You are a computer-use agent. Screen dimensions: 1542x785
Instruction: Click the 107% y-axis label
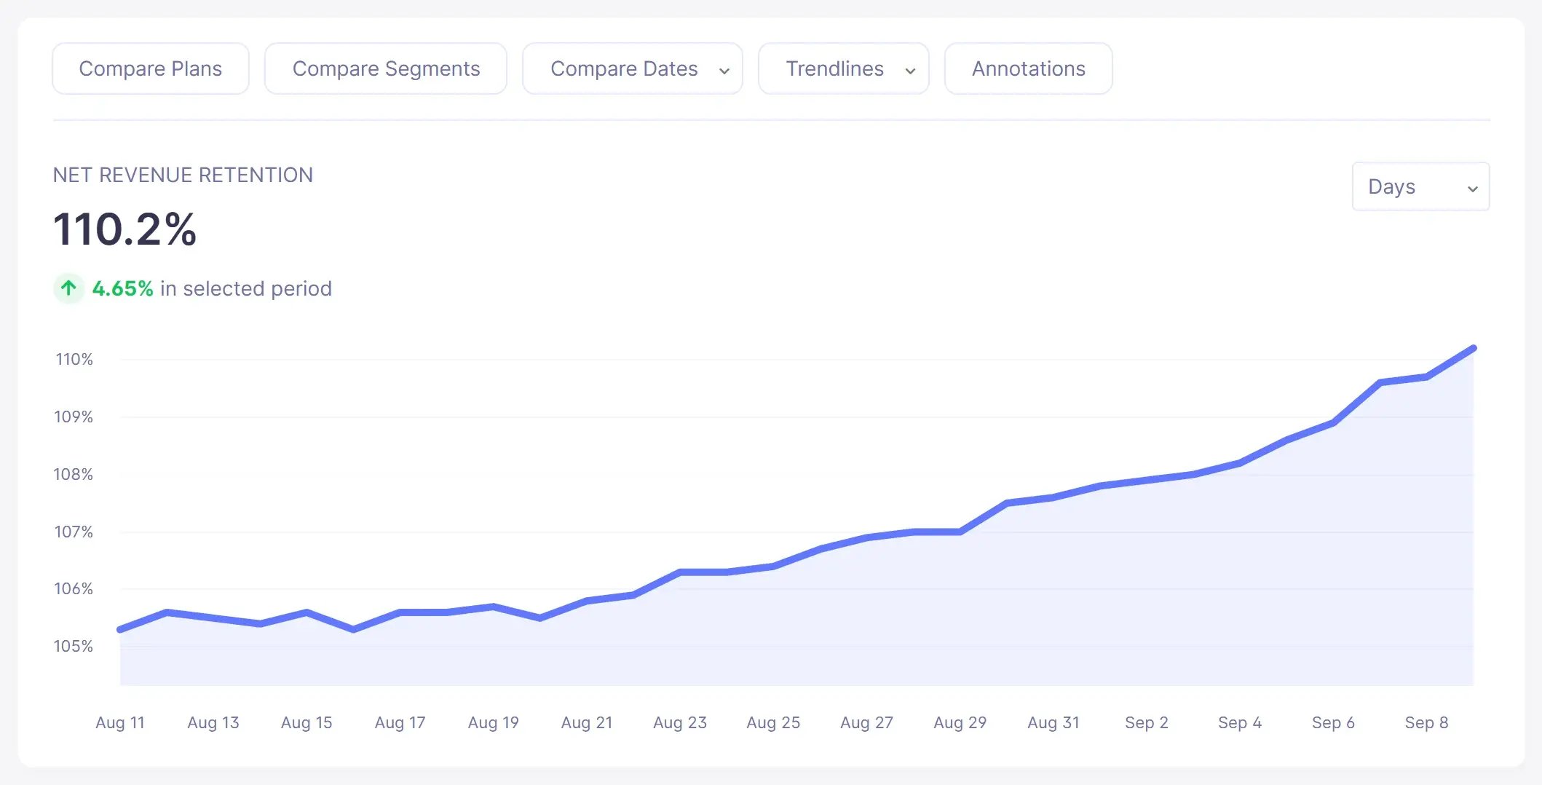pos(74,532)
